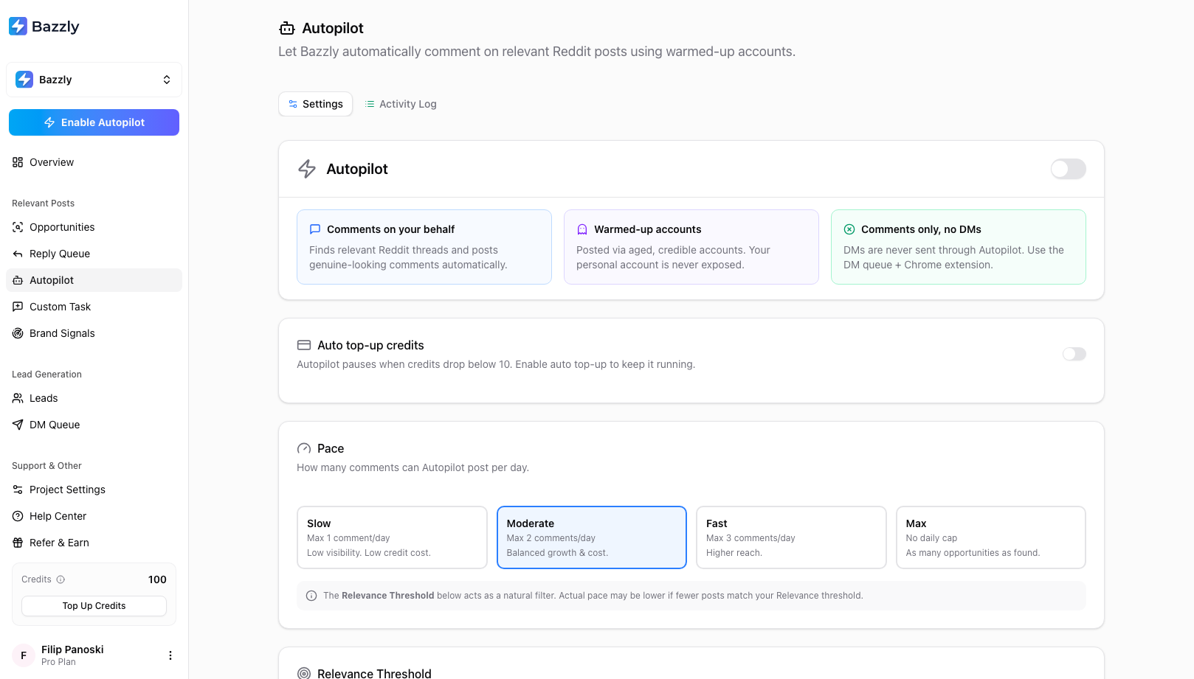Click the Brand Signals target icon

coord(18,333)
